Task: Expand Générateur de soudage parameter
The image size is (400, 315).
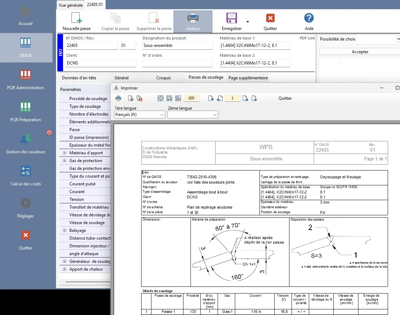Action: coord(64,261)
